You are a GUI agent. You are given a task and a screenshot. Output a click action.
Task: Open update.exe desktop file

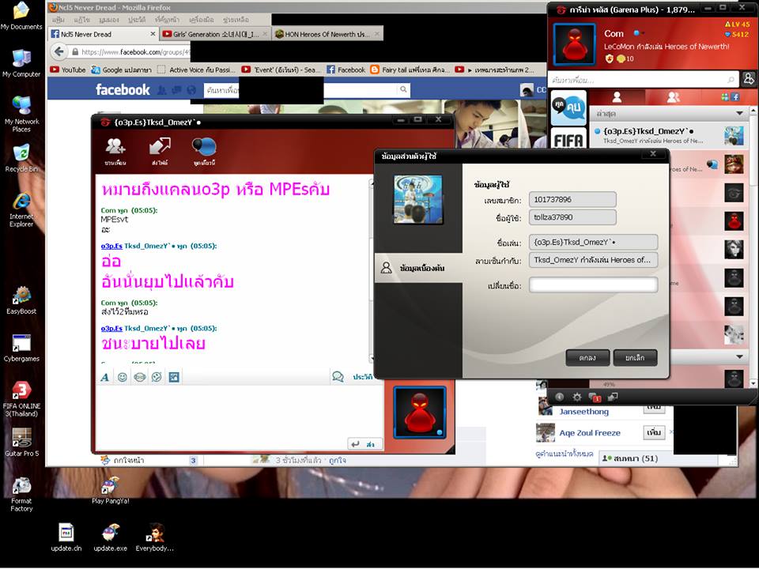[111, 537]
